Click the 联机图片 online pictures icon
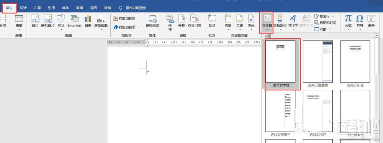The height and width of the screenshot is (143, 383). pos(48,21)
